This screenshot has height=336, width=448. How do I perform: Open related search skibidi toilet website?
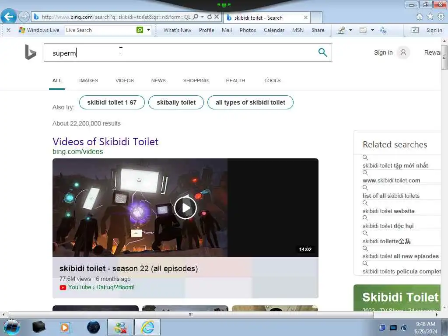tap(388, 211)
